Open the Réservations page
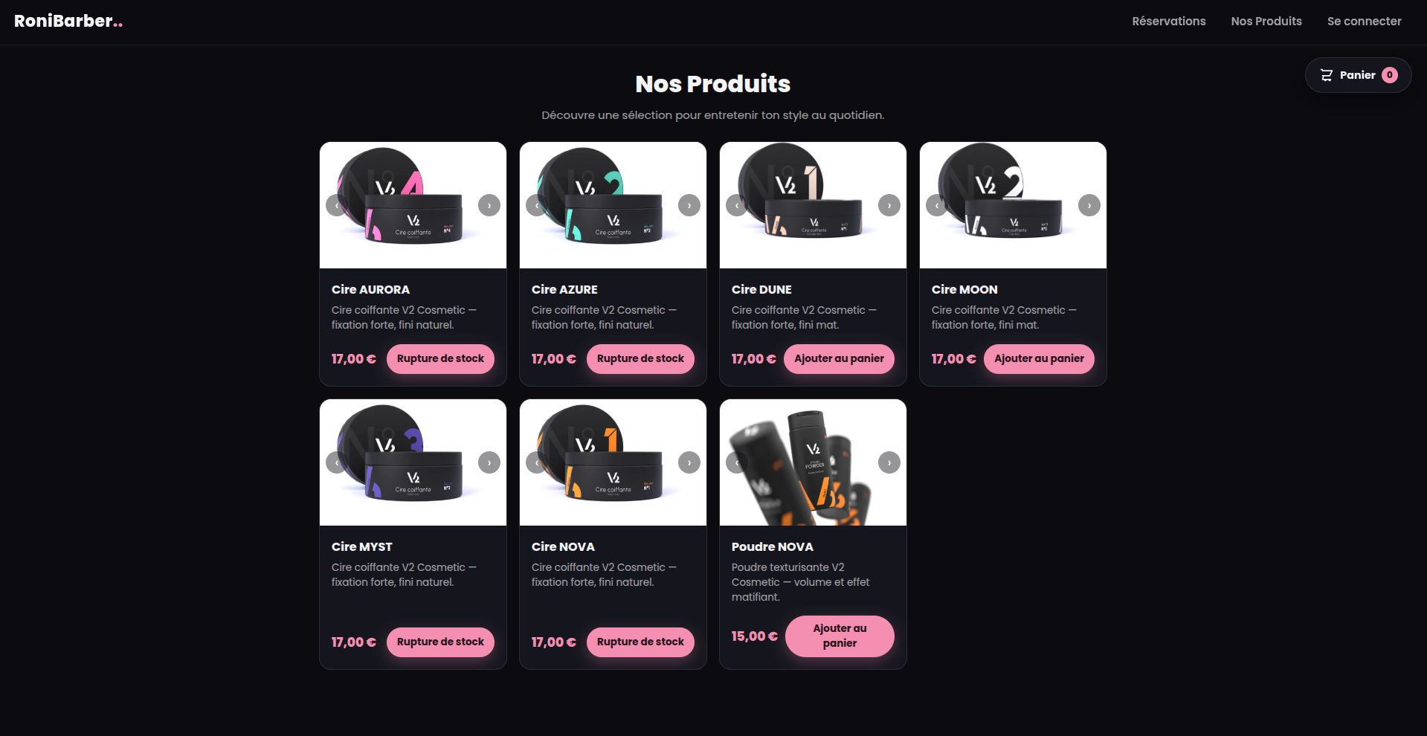Image resolution: width=1427 pixels, height=736 pixels. [1169, 22]
